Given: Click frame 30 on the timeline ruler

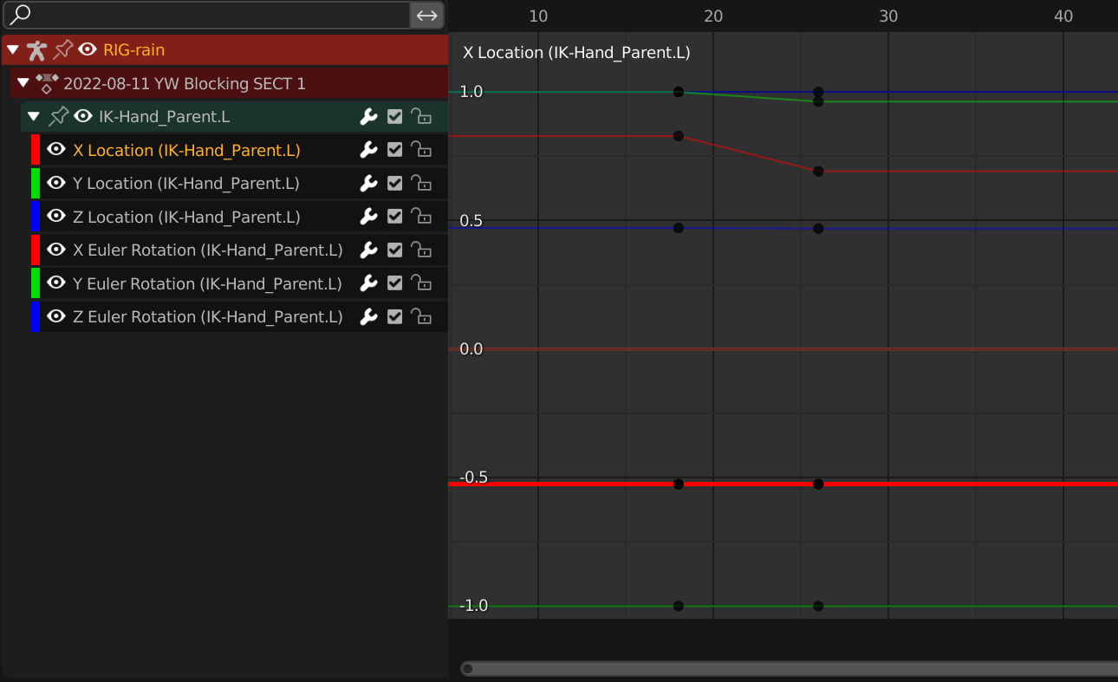Looking at the screenshot, I should pos(888,16).
